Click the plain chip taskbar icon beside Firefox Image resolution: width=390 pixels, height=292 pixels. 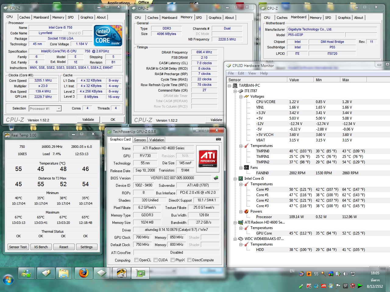click(101, 273)
